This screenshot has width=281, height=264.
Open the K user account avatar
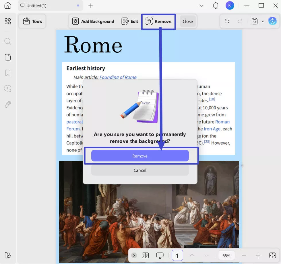point(230,5)
